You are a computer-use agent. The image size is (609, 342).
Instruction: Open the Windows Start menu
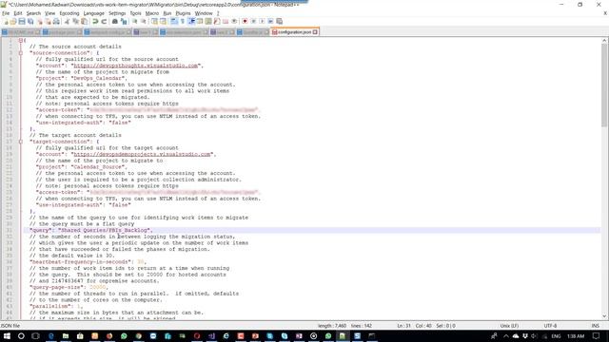point(7,335)
